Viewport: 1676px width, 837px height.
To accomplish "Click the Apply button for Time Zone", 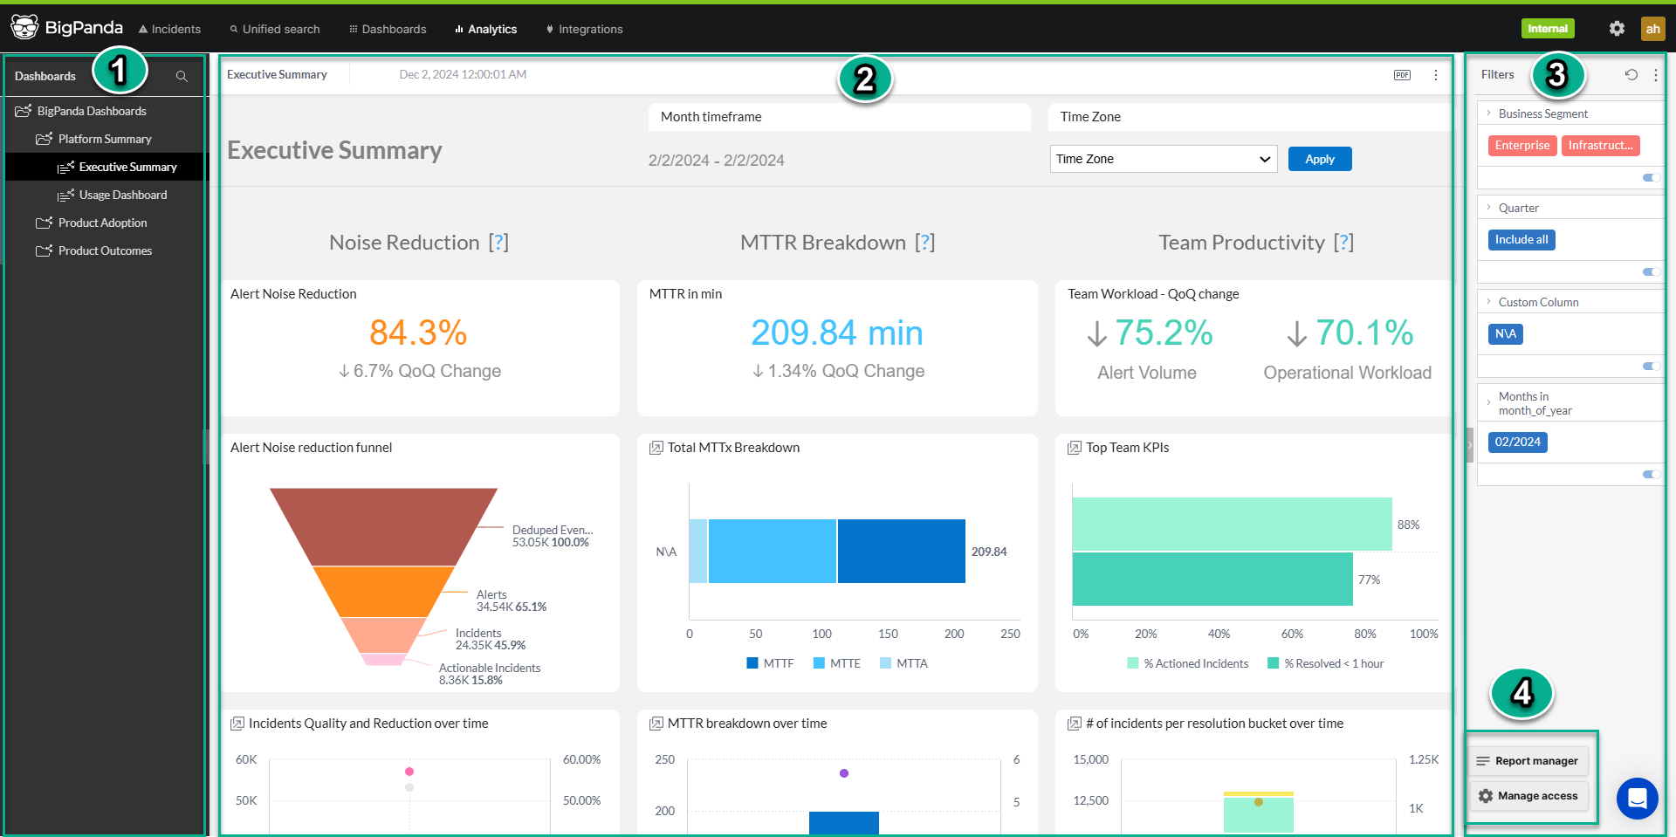I will (1320, 159).
